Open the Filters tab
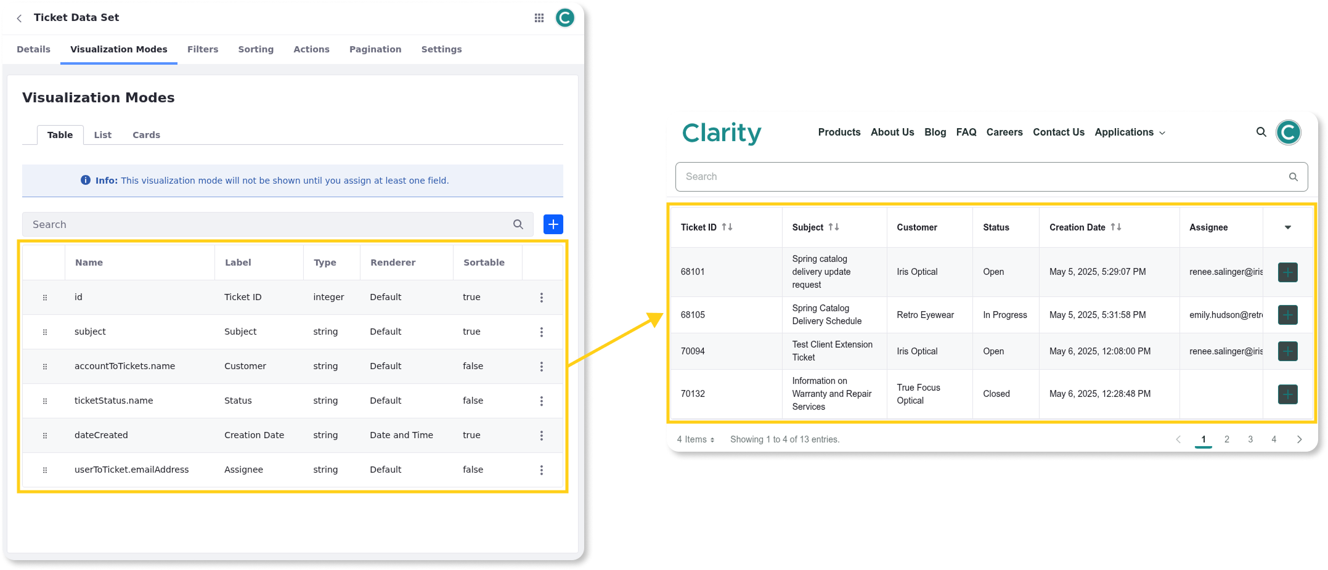 pyautogui.click(x=203, y=49)
